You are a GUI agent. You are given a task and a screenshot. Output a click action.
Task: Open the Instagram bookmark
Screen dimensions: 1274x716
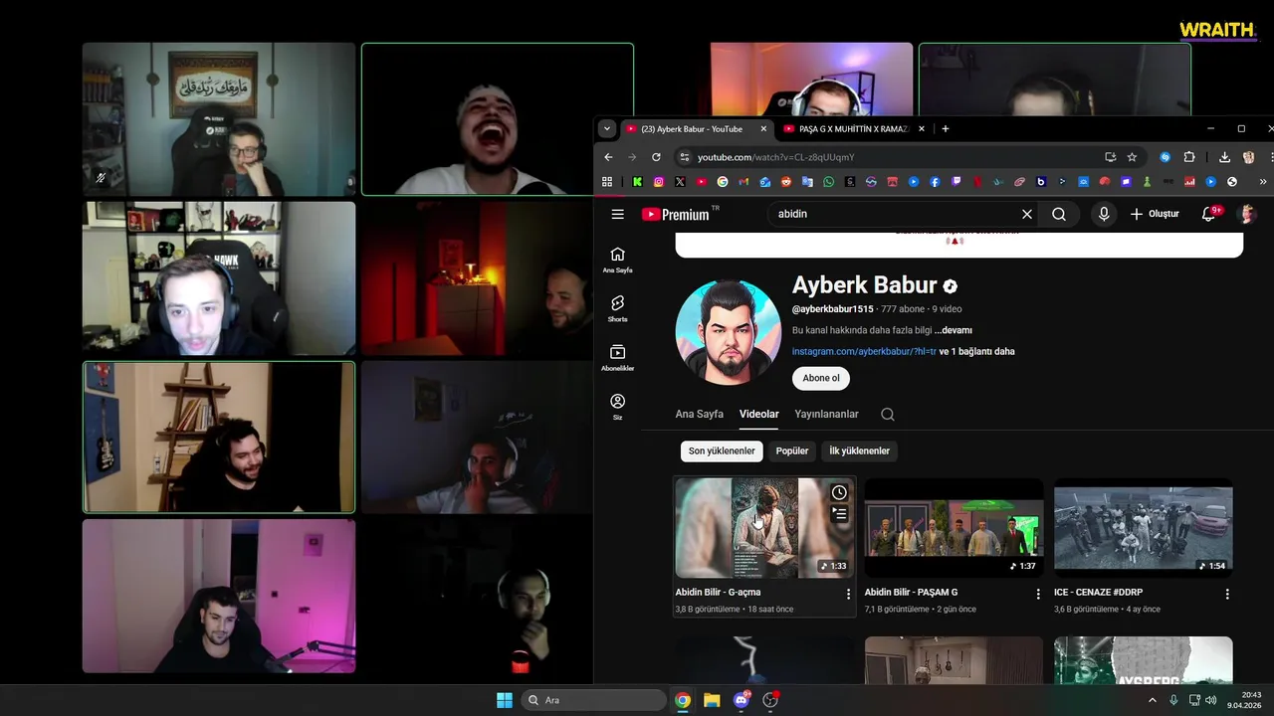tap(659, 182)
